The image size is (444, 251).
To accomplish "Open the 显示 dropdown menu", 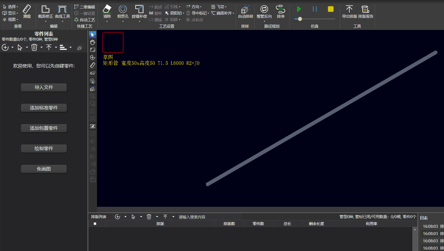I will pos(10,13).
